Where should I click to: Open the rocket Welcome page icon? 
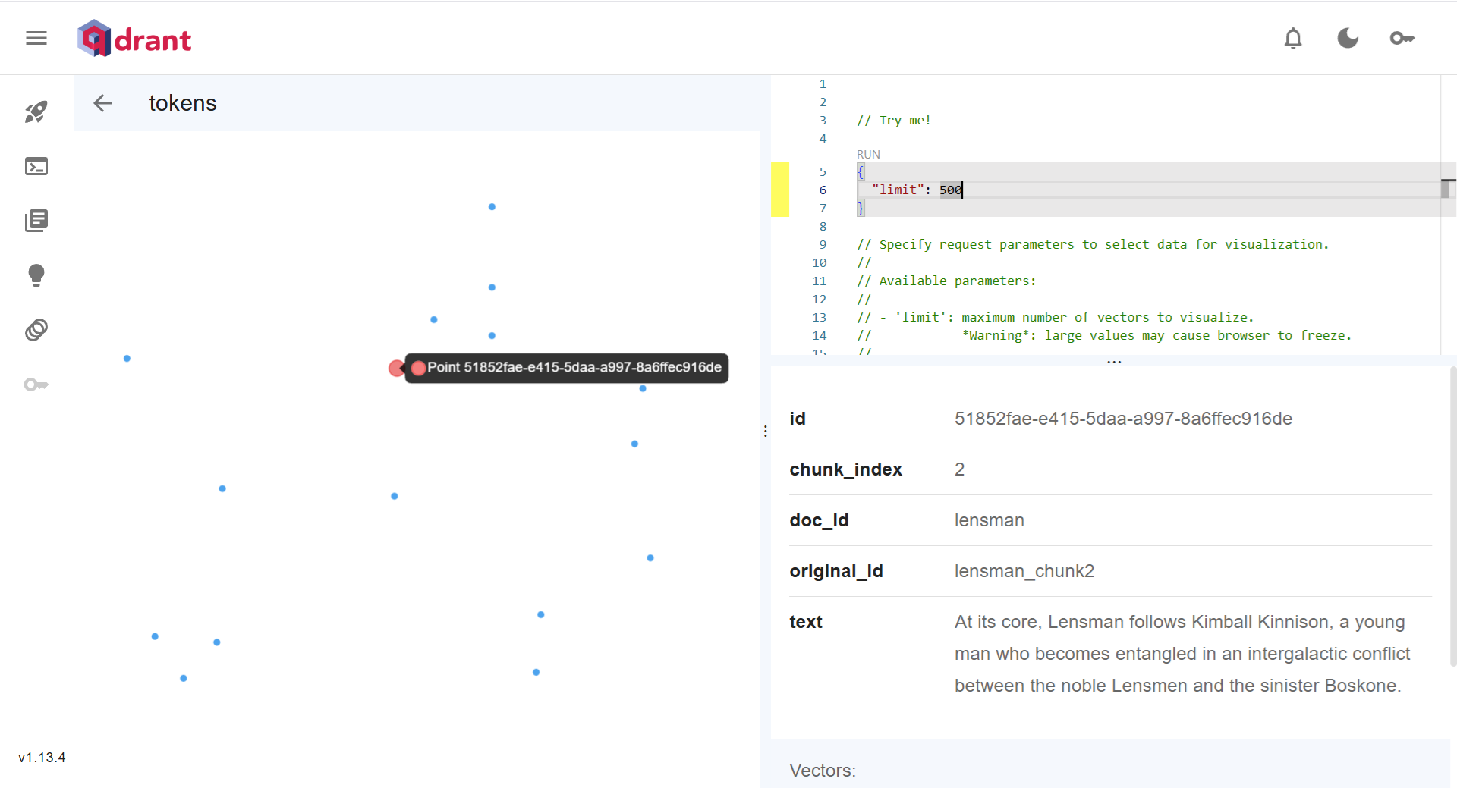(x=36, y=112)
